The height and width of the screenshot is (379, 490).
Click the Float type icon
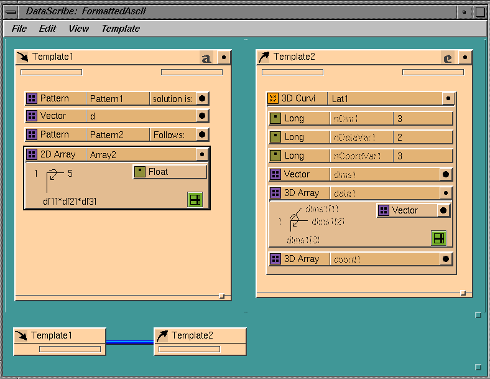(x=140, y=172)
